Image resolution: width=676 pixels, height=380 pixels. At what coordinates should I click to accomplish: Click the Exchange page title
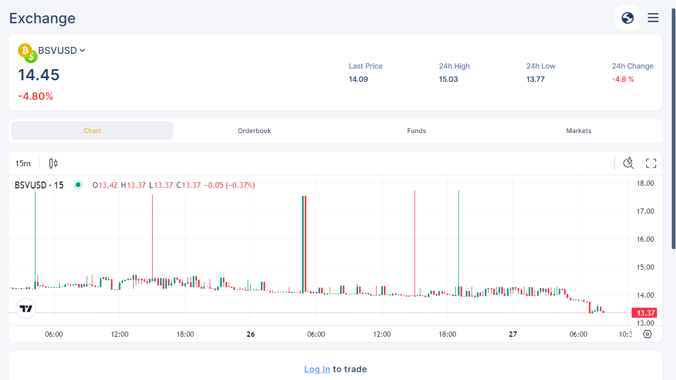pyautogui.click(x=42, y=18)
